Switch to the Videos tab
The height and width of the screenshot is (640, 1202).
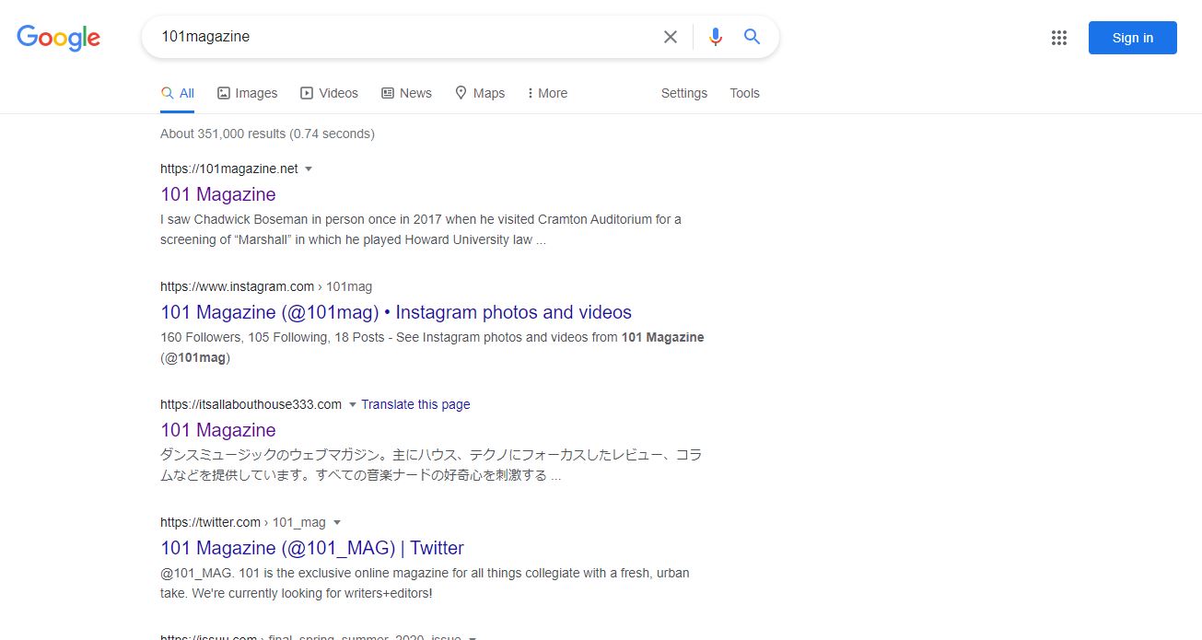point(329,93)
